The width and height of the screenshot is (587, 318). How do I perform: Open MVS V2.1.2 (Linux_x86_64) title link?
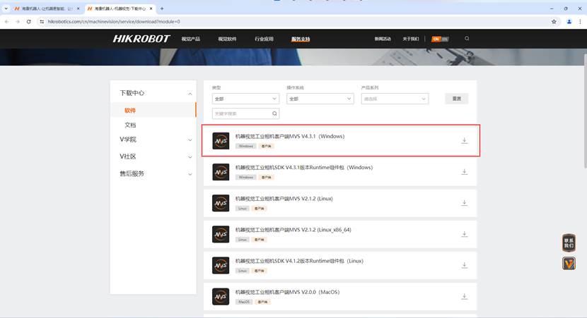pos(293,230)
